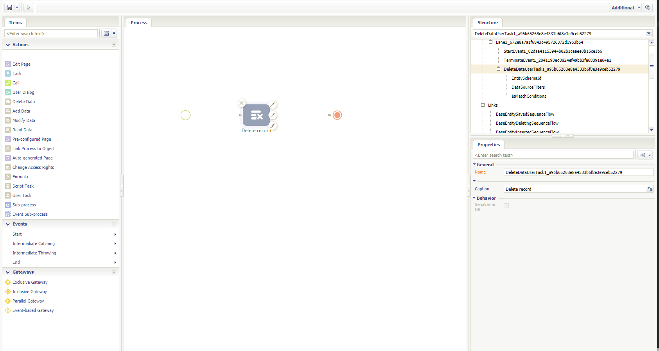
Task: Select the Task action icon
Action: [x=8, y=73]
